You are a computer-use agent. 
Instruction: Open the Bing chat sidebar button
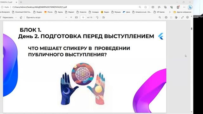[x=190, y=7]
